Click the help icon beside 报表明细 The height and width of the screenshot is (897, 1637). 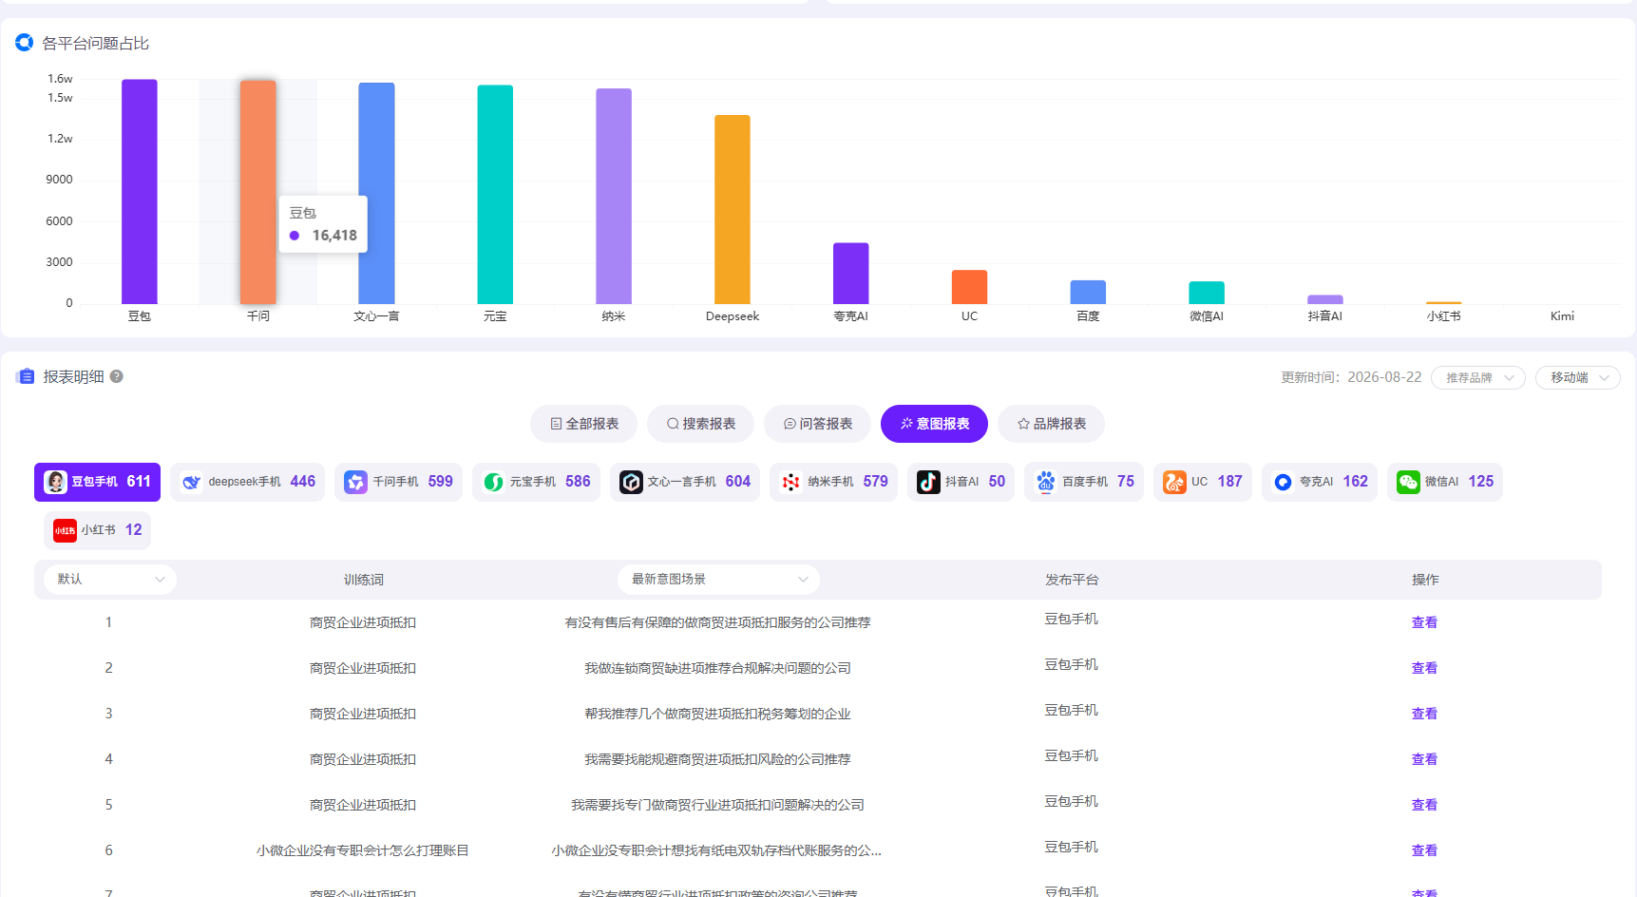tap(117, 376)
